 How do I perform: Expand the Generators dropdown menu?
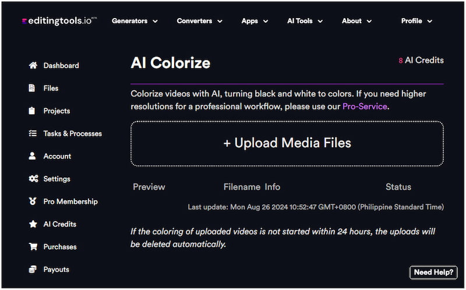click(135, 21)
